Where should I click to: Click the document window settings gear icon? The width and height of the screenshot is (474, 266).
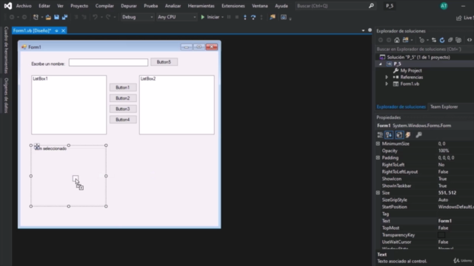(x=370, y=30)
